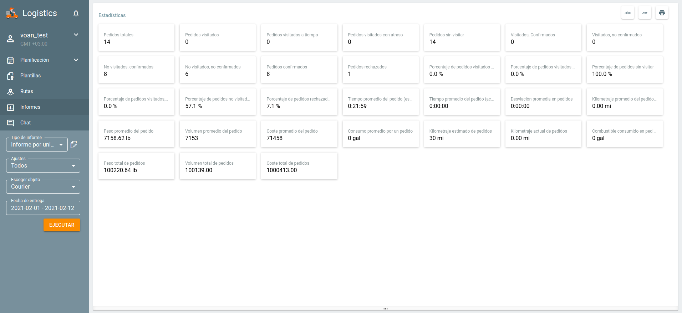682x313 pixels.
Task: Click the print report icon
Action: pyautogui.click(x=662, y=13)
